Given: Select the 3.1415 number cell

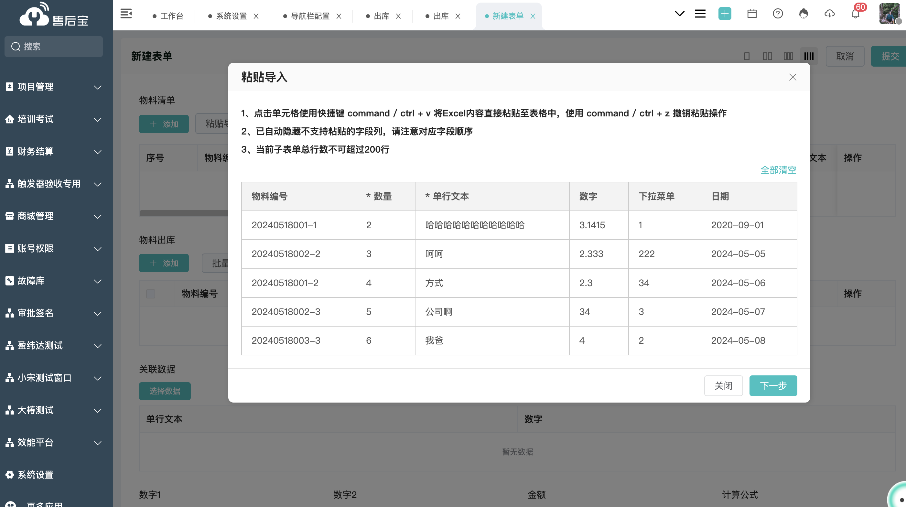Looking at the screenshot, I should (x=599, y=225).
